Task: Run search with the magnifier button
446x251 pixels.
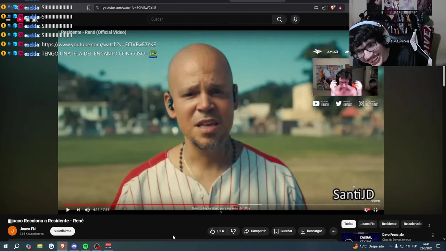Action: pos(279,19)
